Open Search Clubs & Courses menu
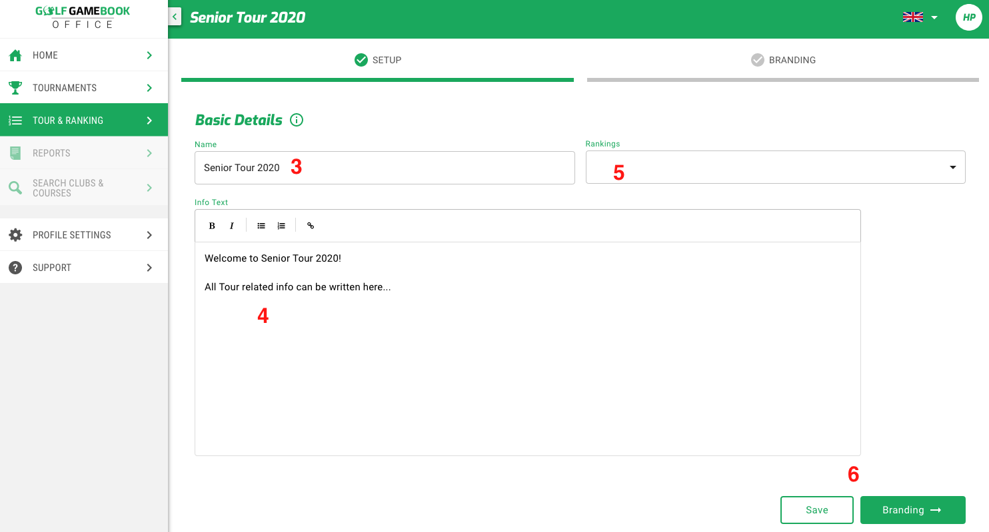The width and height of the screenshot is (989, 532). 84,188
